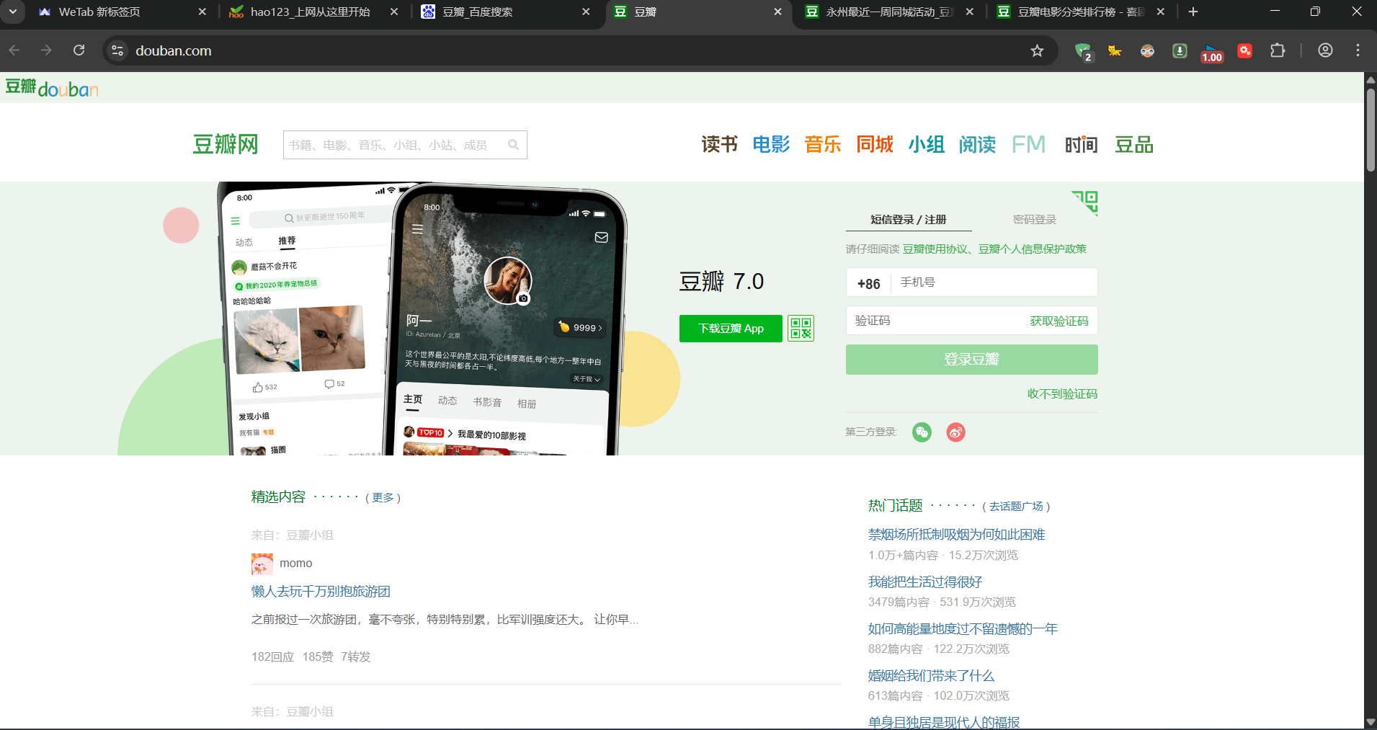The height and width of the screenshot is (730, 1377).
Task: Focus the 手机号 phone number field
Action: pyautogui.click(x=994, y=282)
